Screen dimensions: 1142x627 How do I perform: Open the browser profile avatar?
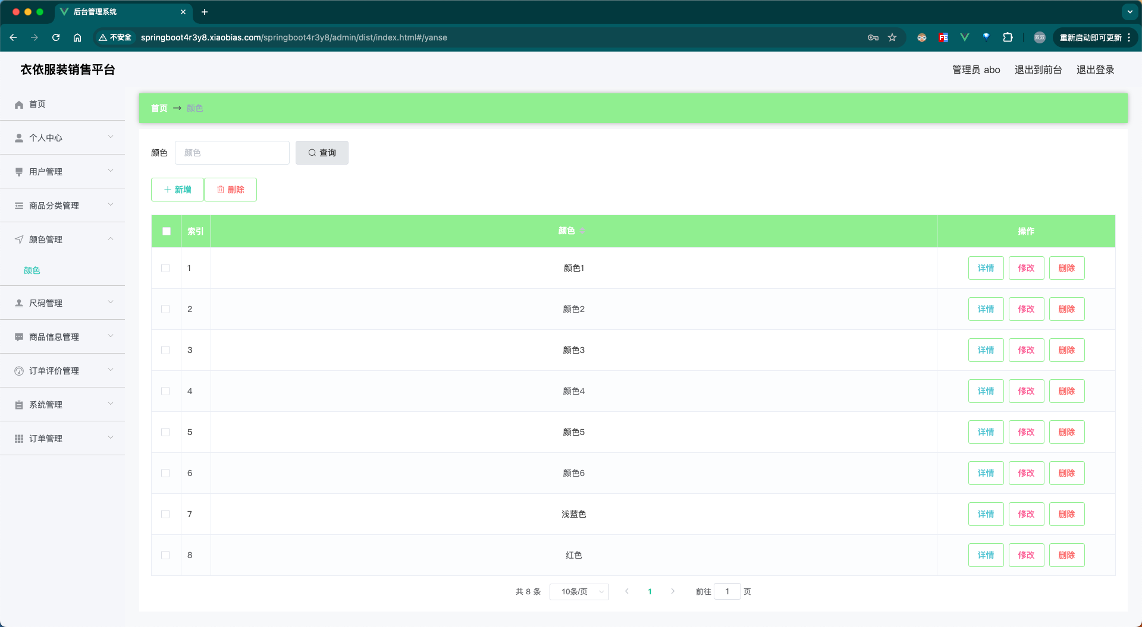tap(1040, 37)
